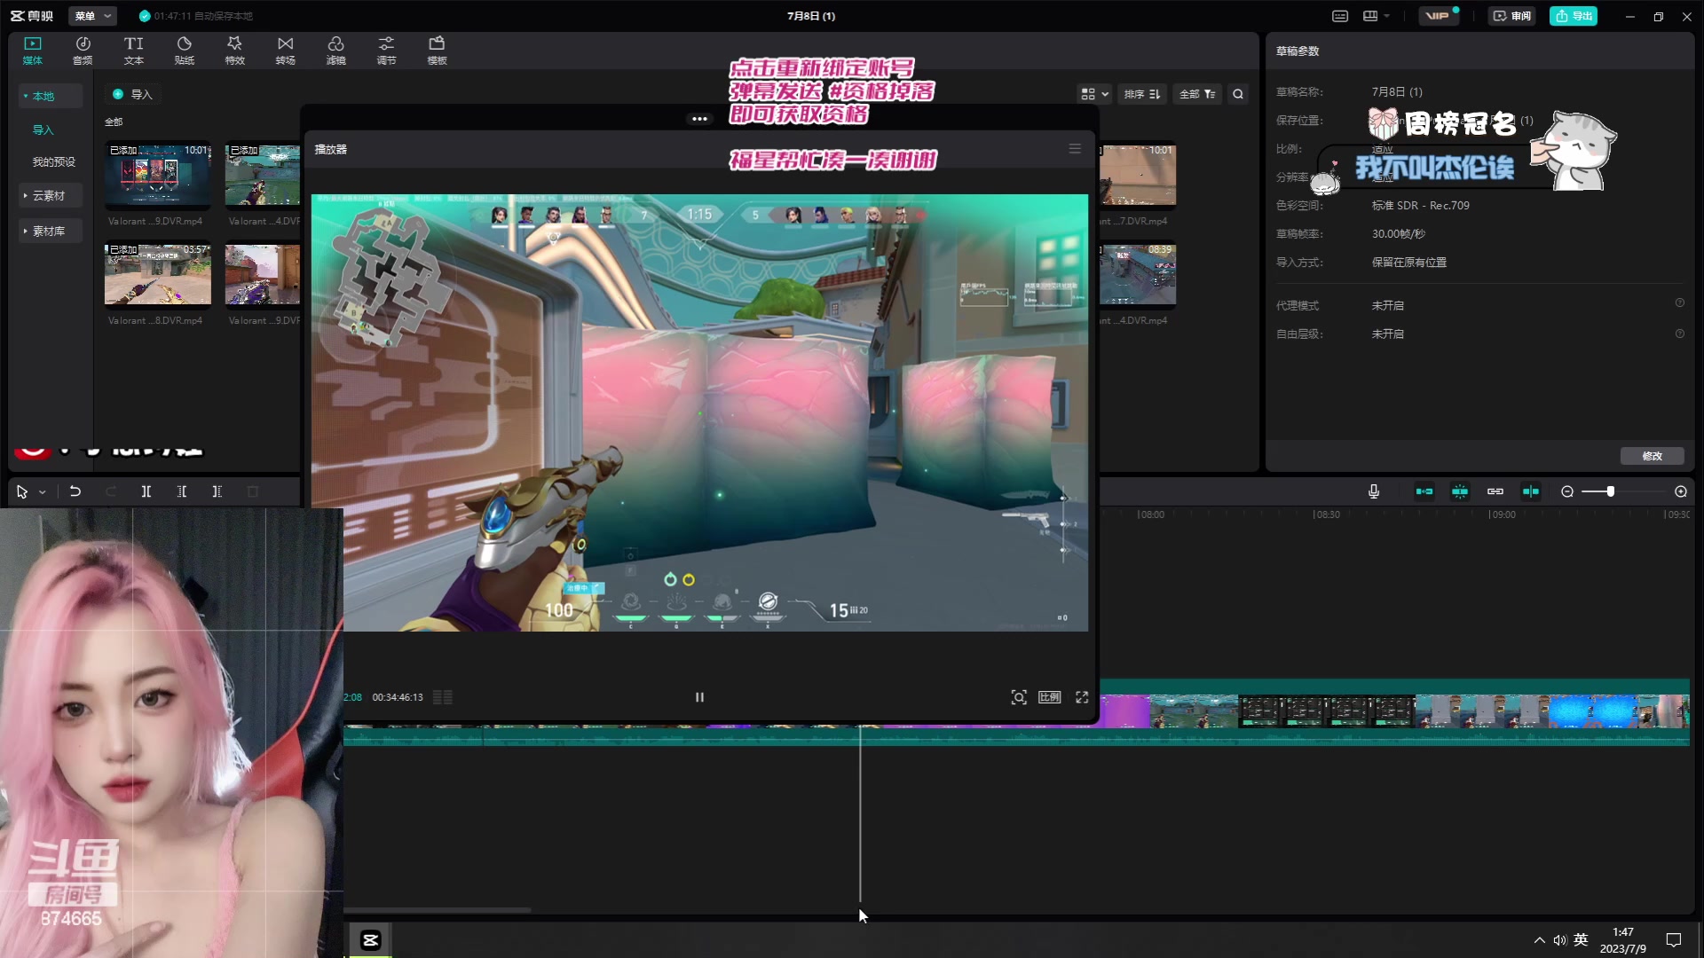
Task: Click the redo arrow icon
Action: coord(111,491)
